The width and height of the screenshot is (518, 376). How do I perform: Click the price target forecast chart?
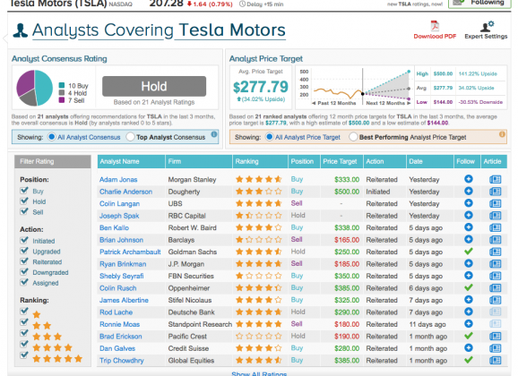[x=354, y=87]
